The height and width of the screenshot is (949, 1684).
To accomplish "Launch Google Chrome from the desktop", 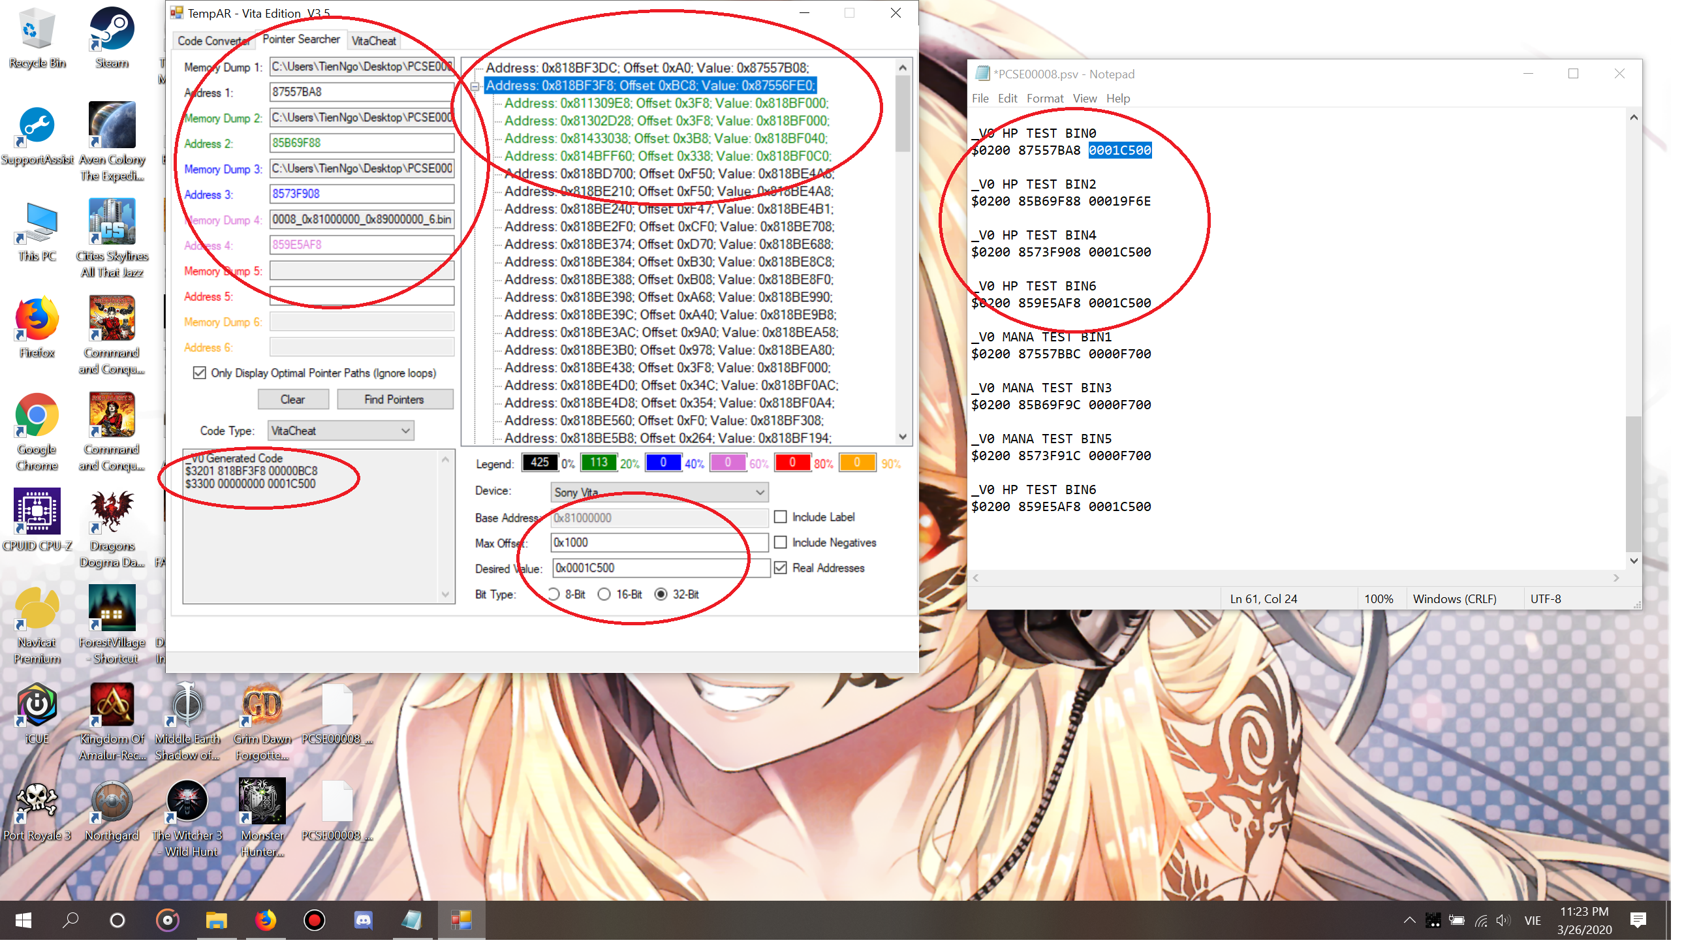I will [x=37, y=433].
